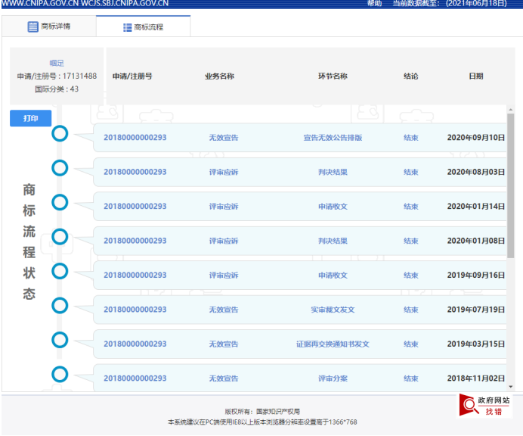The image size is (523, 436).
Task: Click 结束 in the 2019年07月19日 row
Action: (411, 310)
